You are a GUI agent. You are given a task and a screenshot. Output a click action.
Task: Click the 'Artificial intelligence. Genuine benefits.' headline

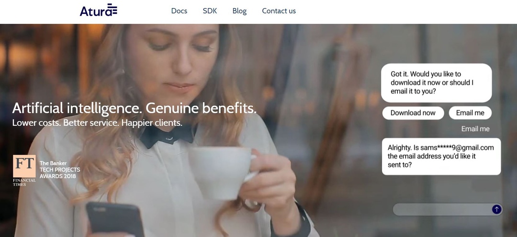(134, 108)
